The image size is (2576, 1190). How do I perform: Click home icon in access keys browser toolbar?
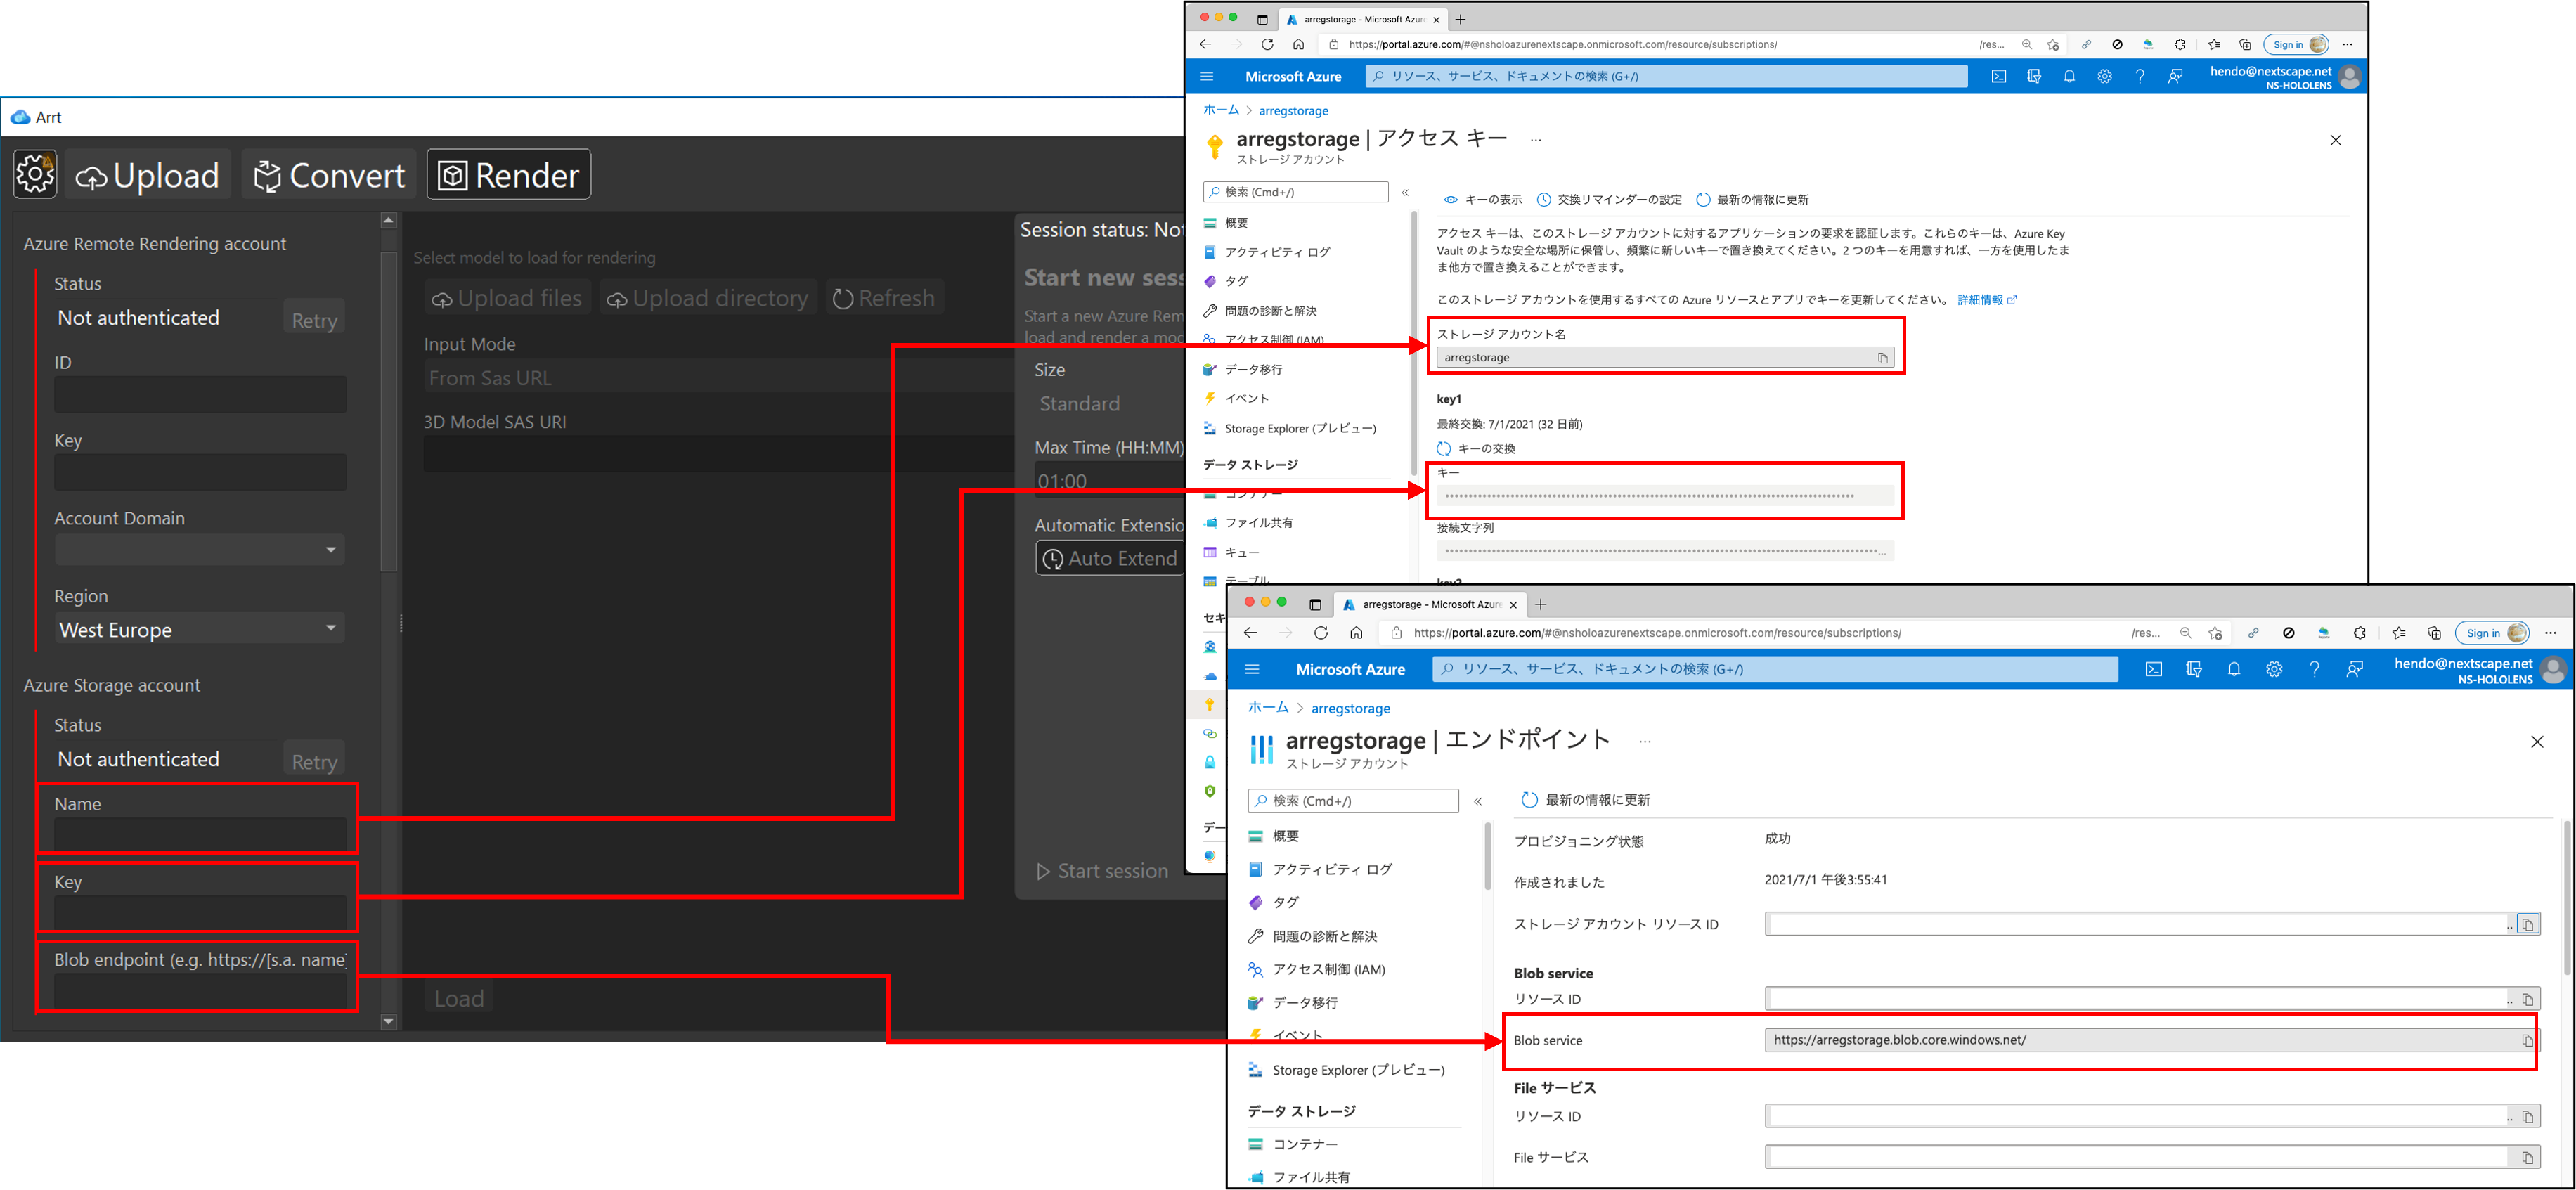[1298, 44]
